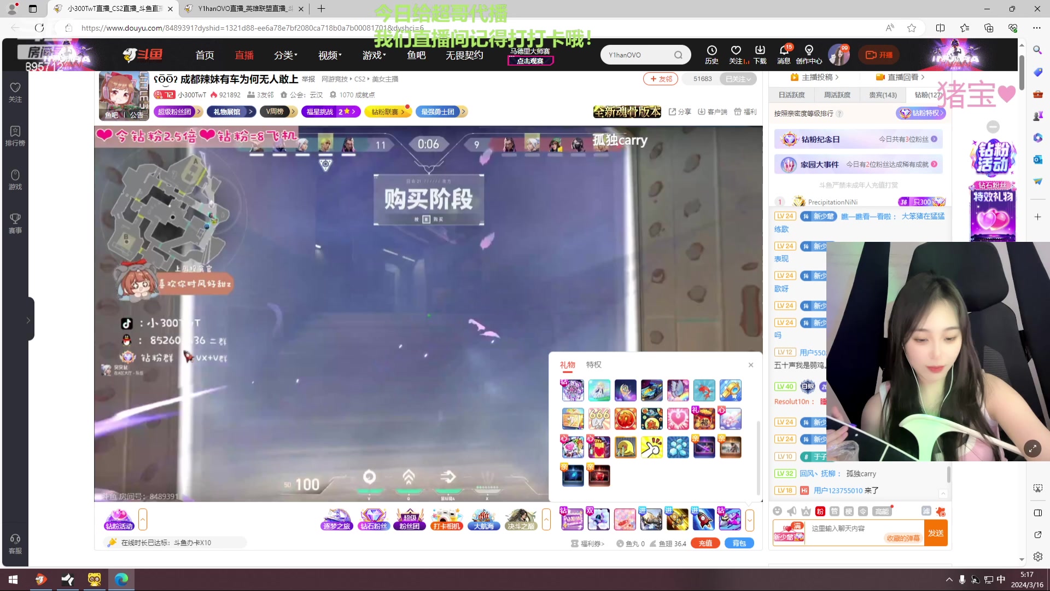Click the 高能 icon in the chat toolbar
The width and height of the screenshot is (1050, 591).
(x=882, y=512)
